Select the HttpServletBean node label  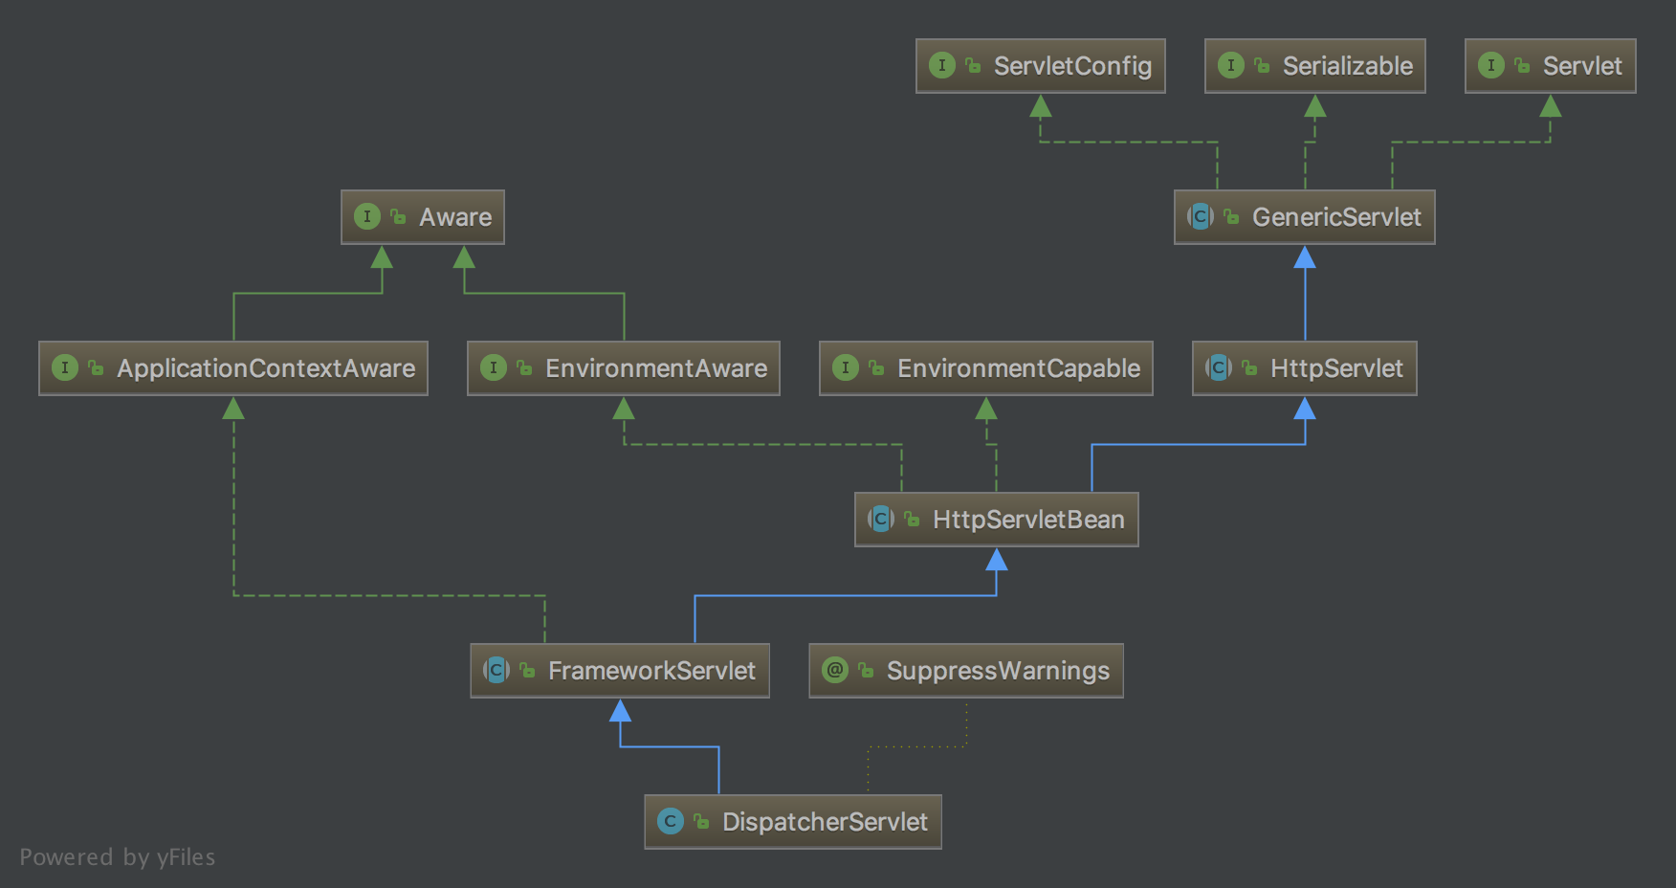point(1028,520)
